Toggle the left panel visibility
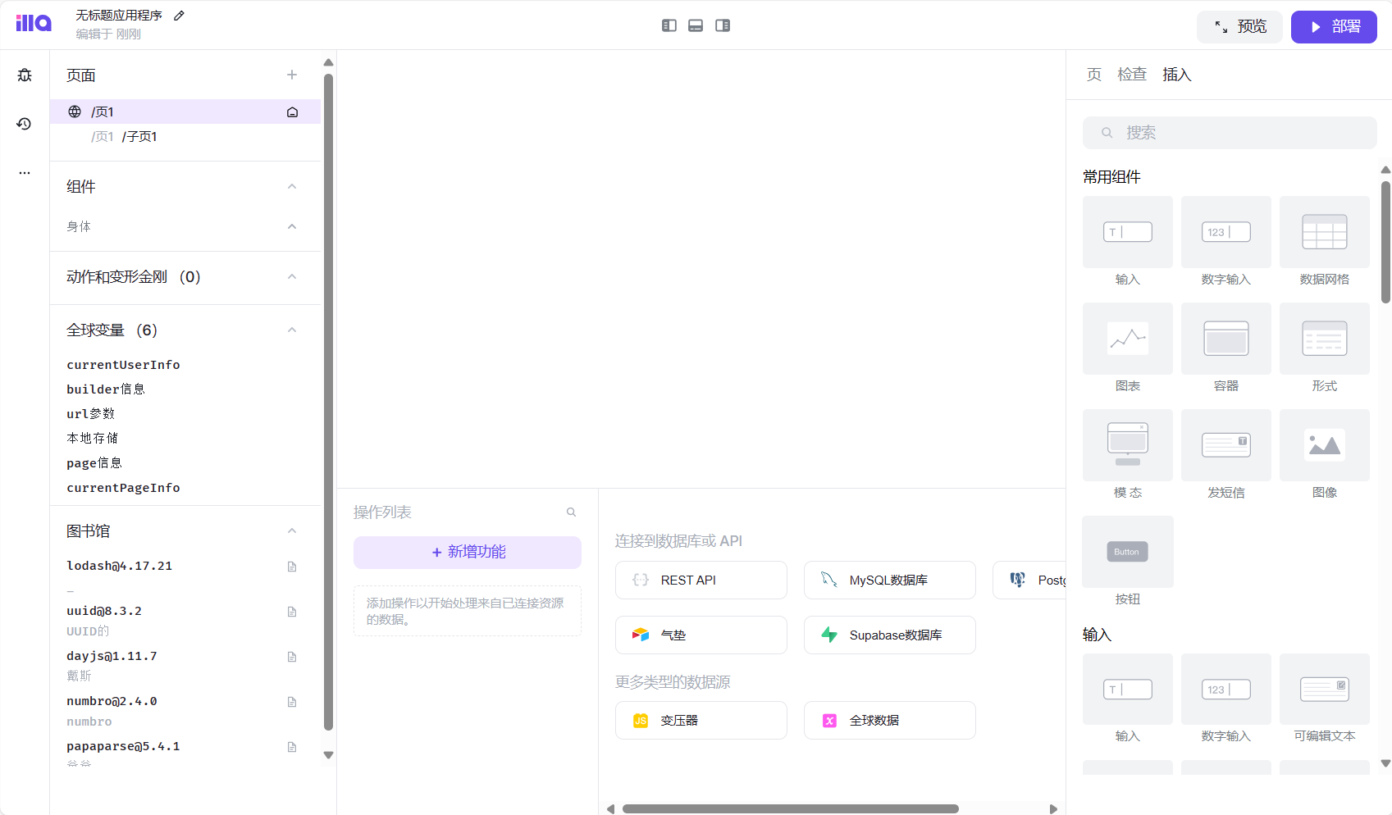The image size is (1392, 815). click(x=669, y=25)
